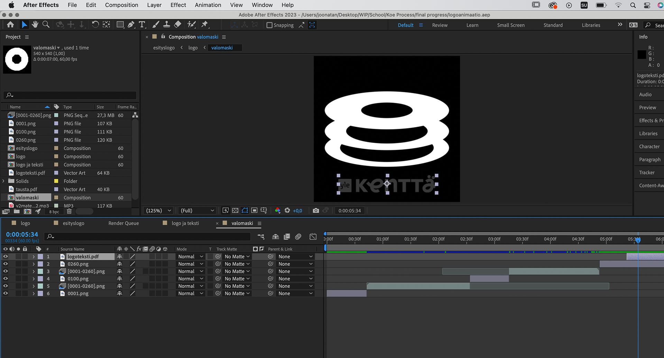Open the Effect menu
664x358 pixels.
tap(178, 5)
